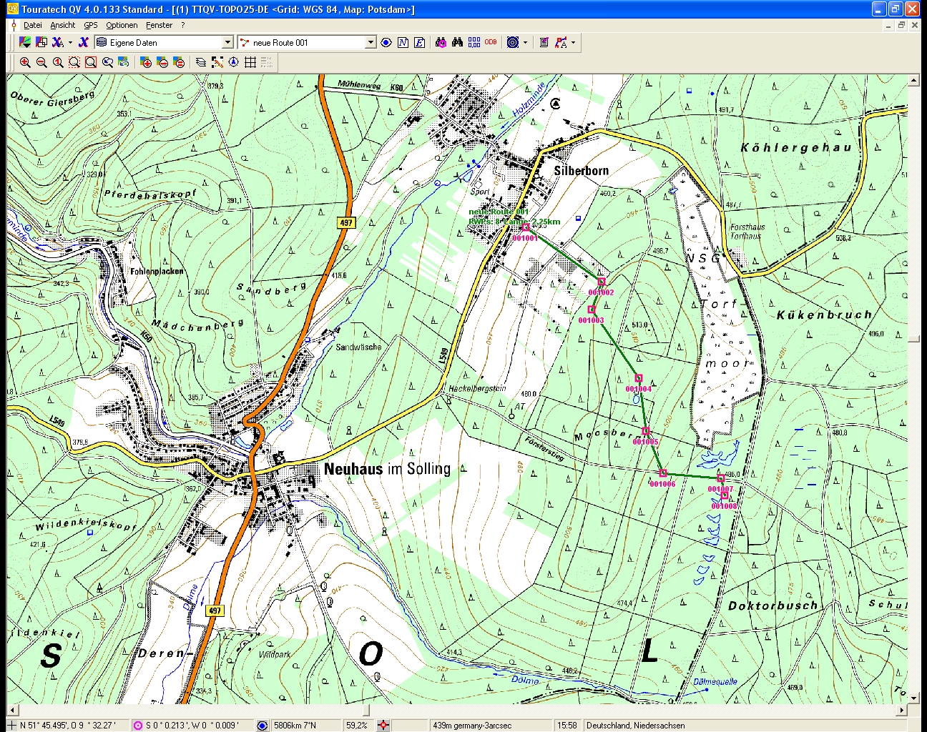The width and height of the screenshot is (927, 732).
Task: Select route waypoint 001004 on the map
Action: 639,378
